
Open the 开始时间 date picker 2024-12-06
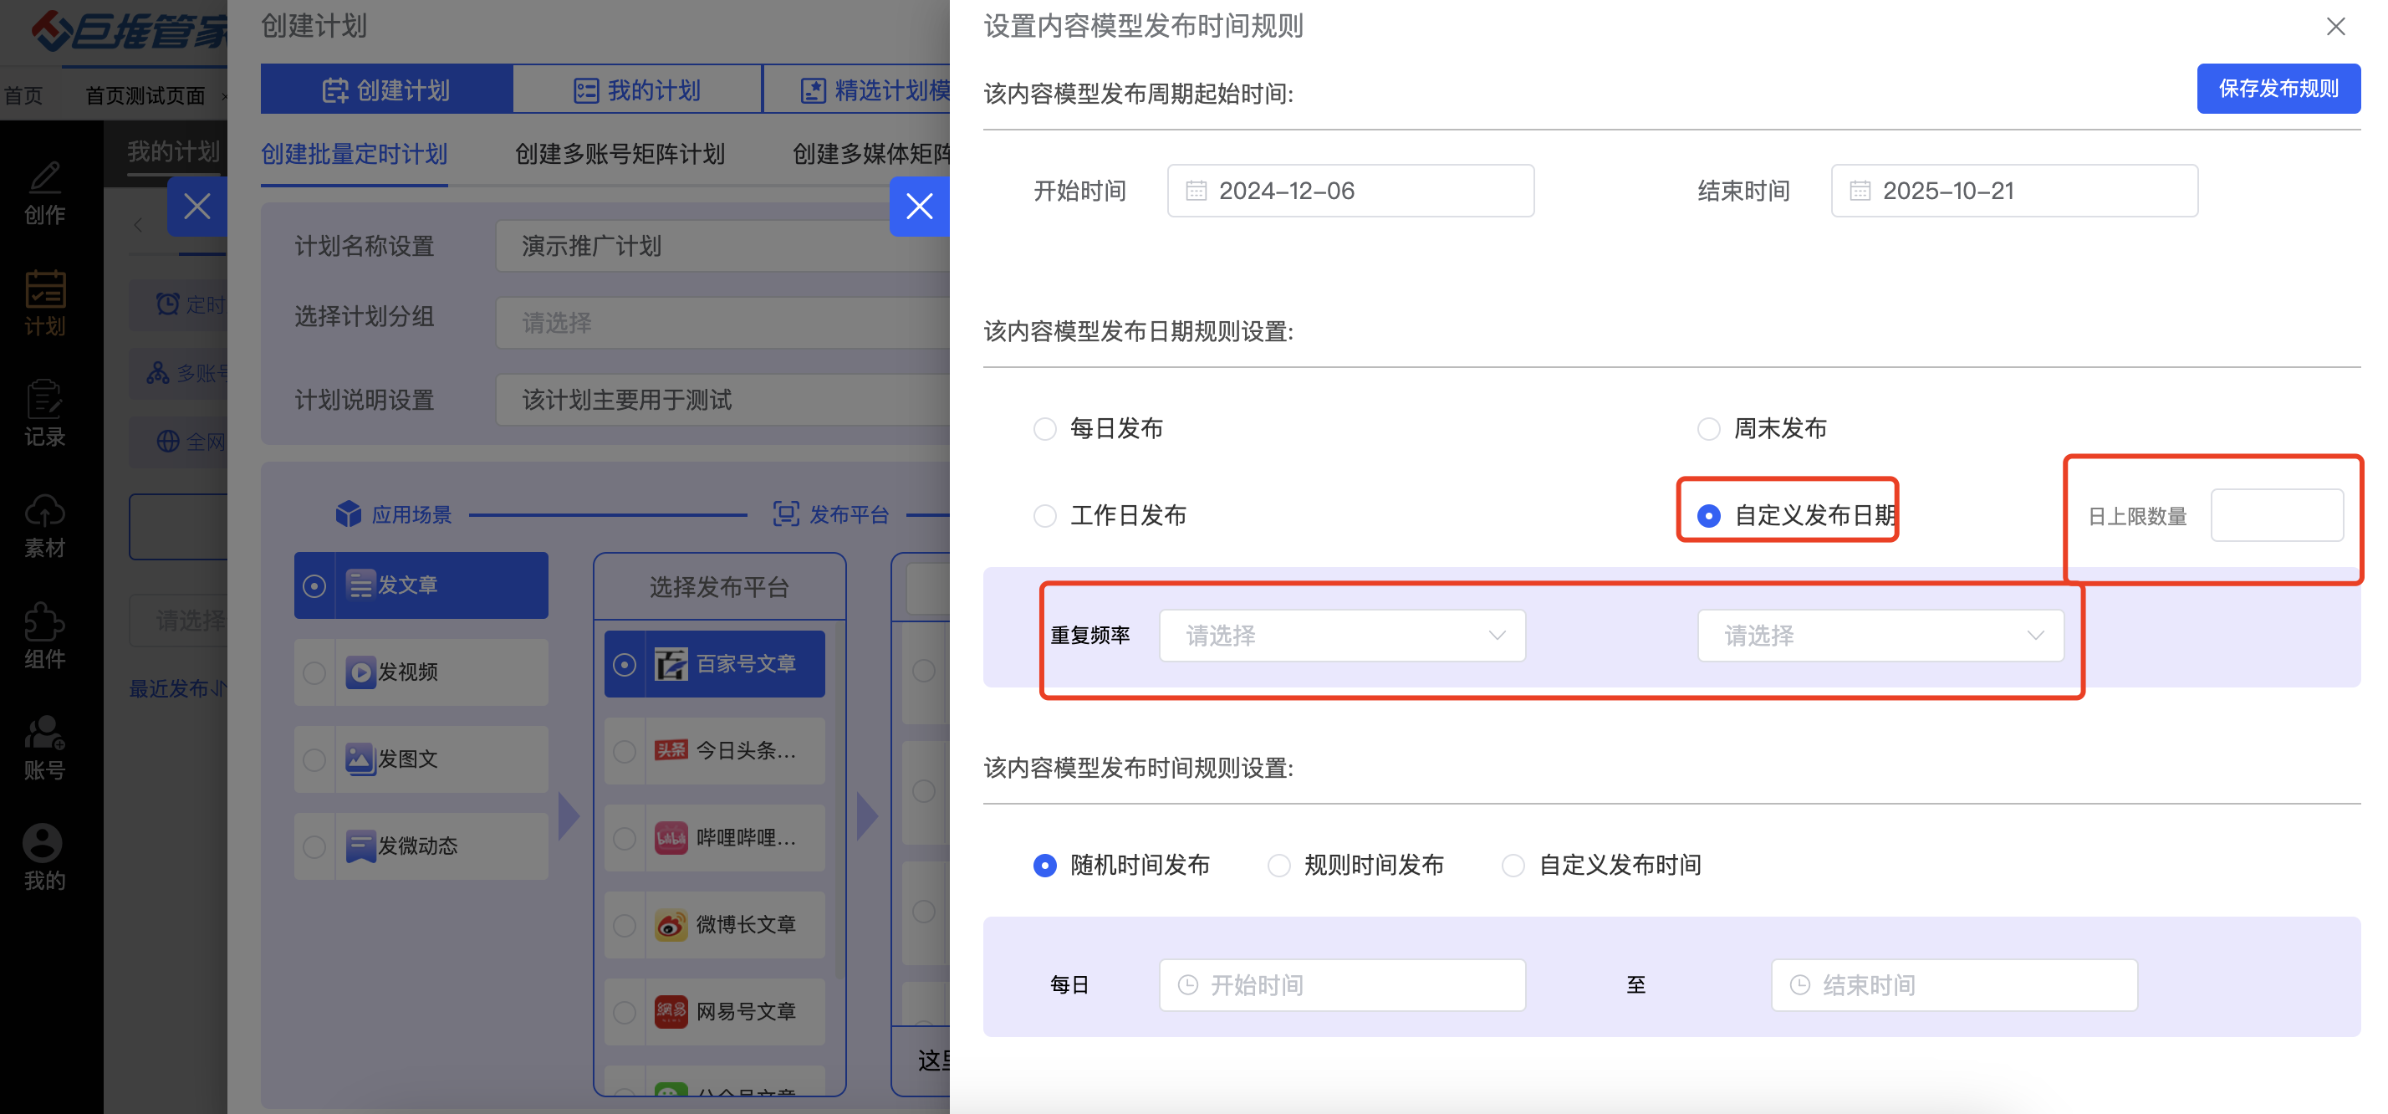[1350, 191]
